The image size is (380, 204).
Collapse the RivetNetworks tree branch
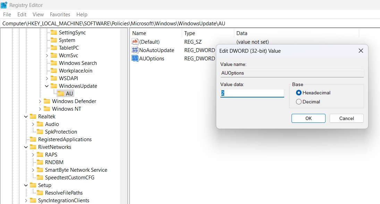(26, 147)
